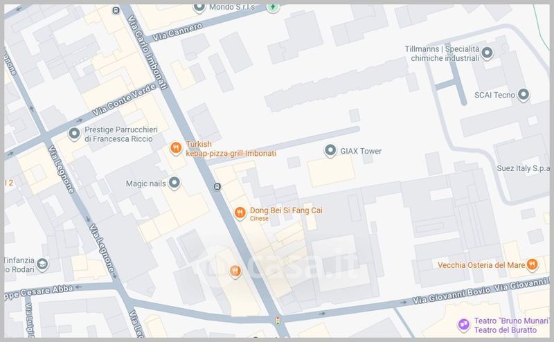Click the green charging station icon
The height and width of the screenshot is (342, 554).
[273, 7]
